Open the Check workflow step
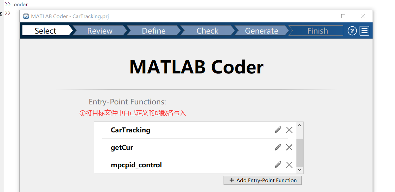395x192 pixels. (x=207, y=31)
